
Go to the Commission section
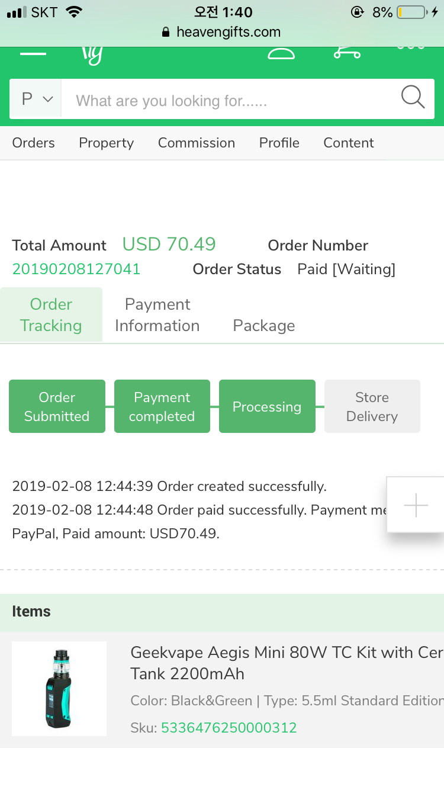[197, 143]
